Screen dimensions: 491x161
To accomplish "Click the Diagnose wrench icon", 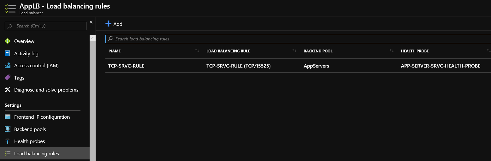I will [x=8, y=90].
